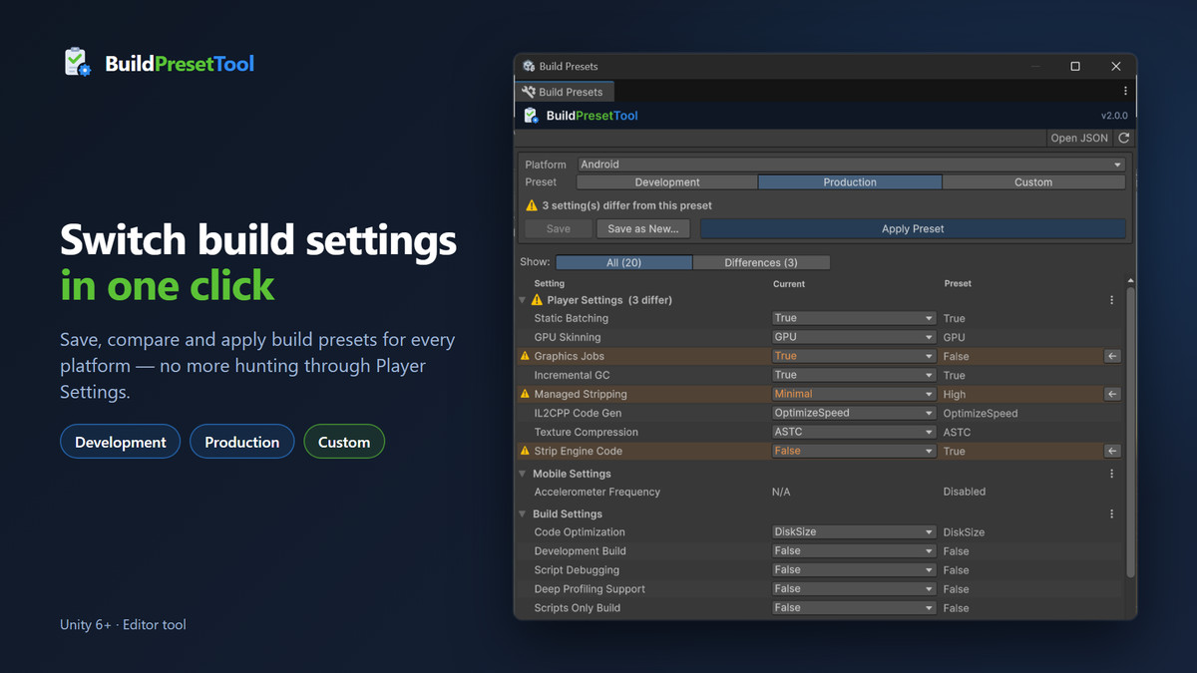Image resolution: width=1197 pixels, height=673 pixels.
Task: Revert Graphics Jobs using its arrow icon
Action: 1112,356
